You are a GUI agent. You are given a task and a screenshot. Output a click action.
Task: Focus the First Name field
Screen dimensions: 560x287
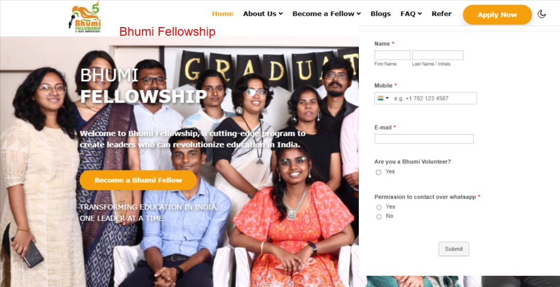(x=392, y=55)
